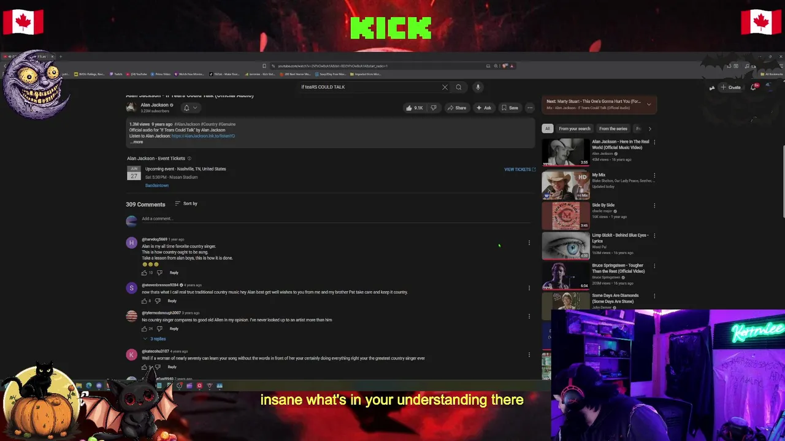Open options menu for @stevenbrennon9284's comment

(529, 288)
